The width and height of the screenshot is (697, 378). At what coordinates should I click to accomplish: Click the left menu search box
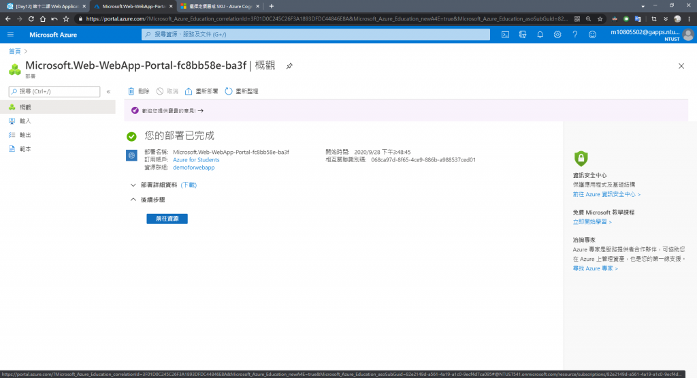54,92
